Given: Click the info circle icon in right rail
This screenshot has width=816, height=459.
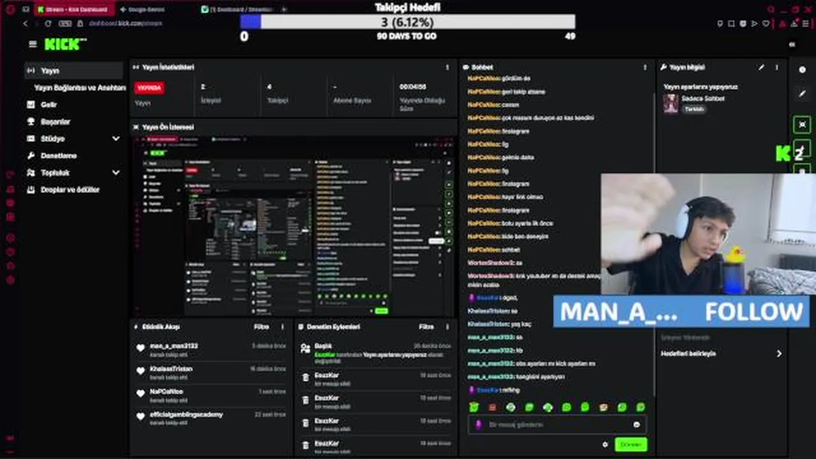Looking at the screenshot, I should [x=803, y=70].
